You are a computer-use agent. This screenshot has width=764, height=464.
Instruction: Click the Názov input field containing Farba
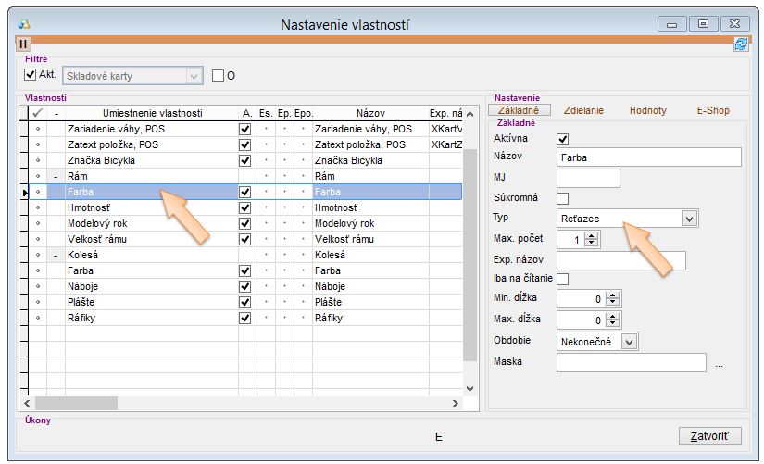coord(648,157)
